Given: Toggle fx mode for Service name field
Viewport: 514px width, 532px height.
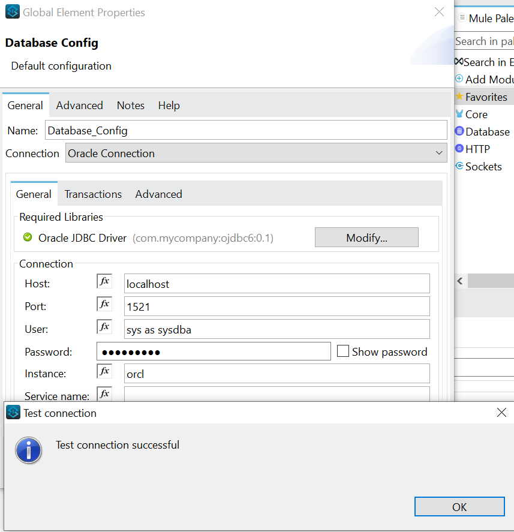Looking at the screenshot, I should tap(104, 393).
